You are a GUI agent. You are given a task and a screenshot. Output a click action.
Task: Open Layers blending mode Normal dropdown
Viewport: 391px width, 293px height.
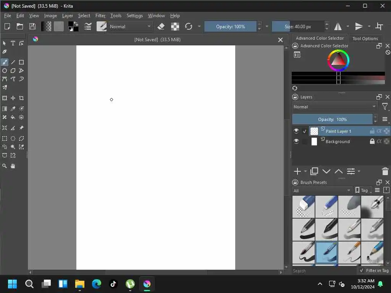(334, 107)
